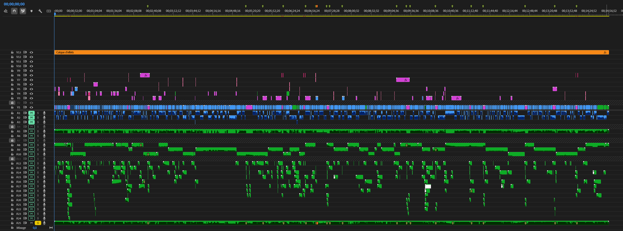Screen dimensions: 623x231
Task: Toggle sync lock on V1
Action: [25, 107]
